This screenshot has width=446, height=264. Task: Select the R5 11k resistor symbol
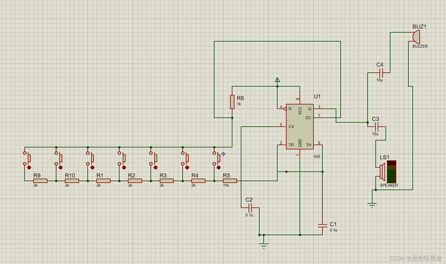click(230, 181)
